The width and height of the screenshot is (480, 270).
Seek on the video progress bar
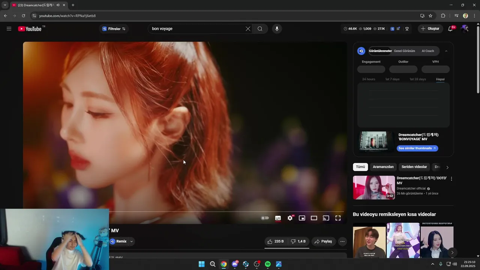click(x=226, y=212)
